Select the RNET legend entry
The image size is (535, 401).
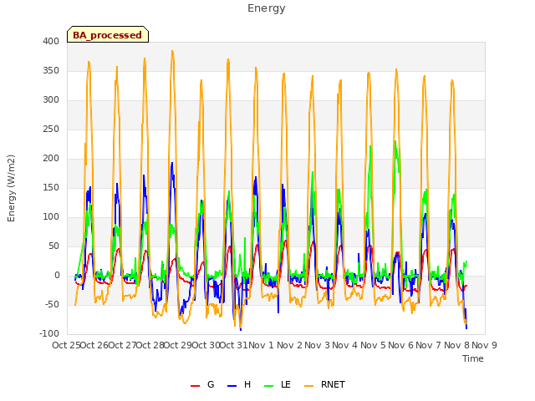[x=324, y=384]
